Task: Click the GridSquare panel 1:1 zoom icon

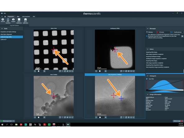Action: point(131,71)
